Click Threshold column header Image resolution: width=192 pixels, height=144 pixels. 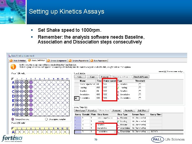(140, 81)
